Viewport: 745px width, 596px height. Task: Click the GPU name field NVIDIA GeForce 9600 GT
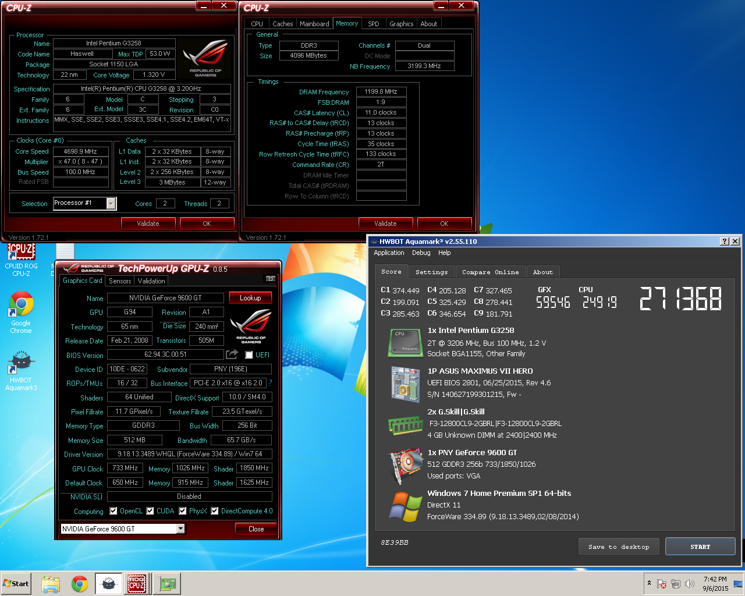(165, 298)
